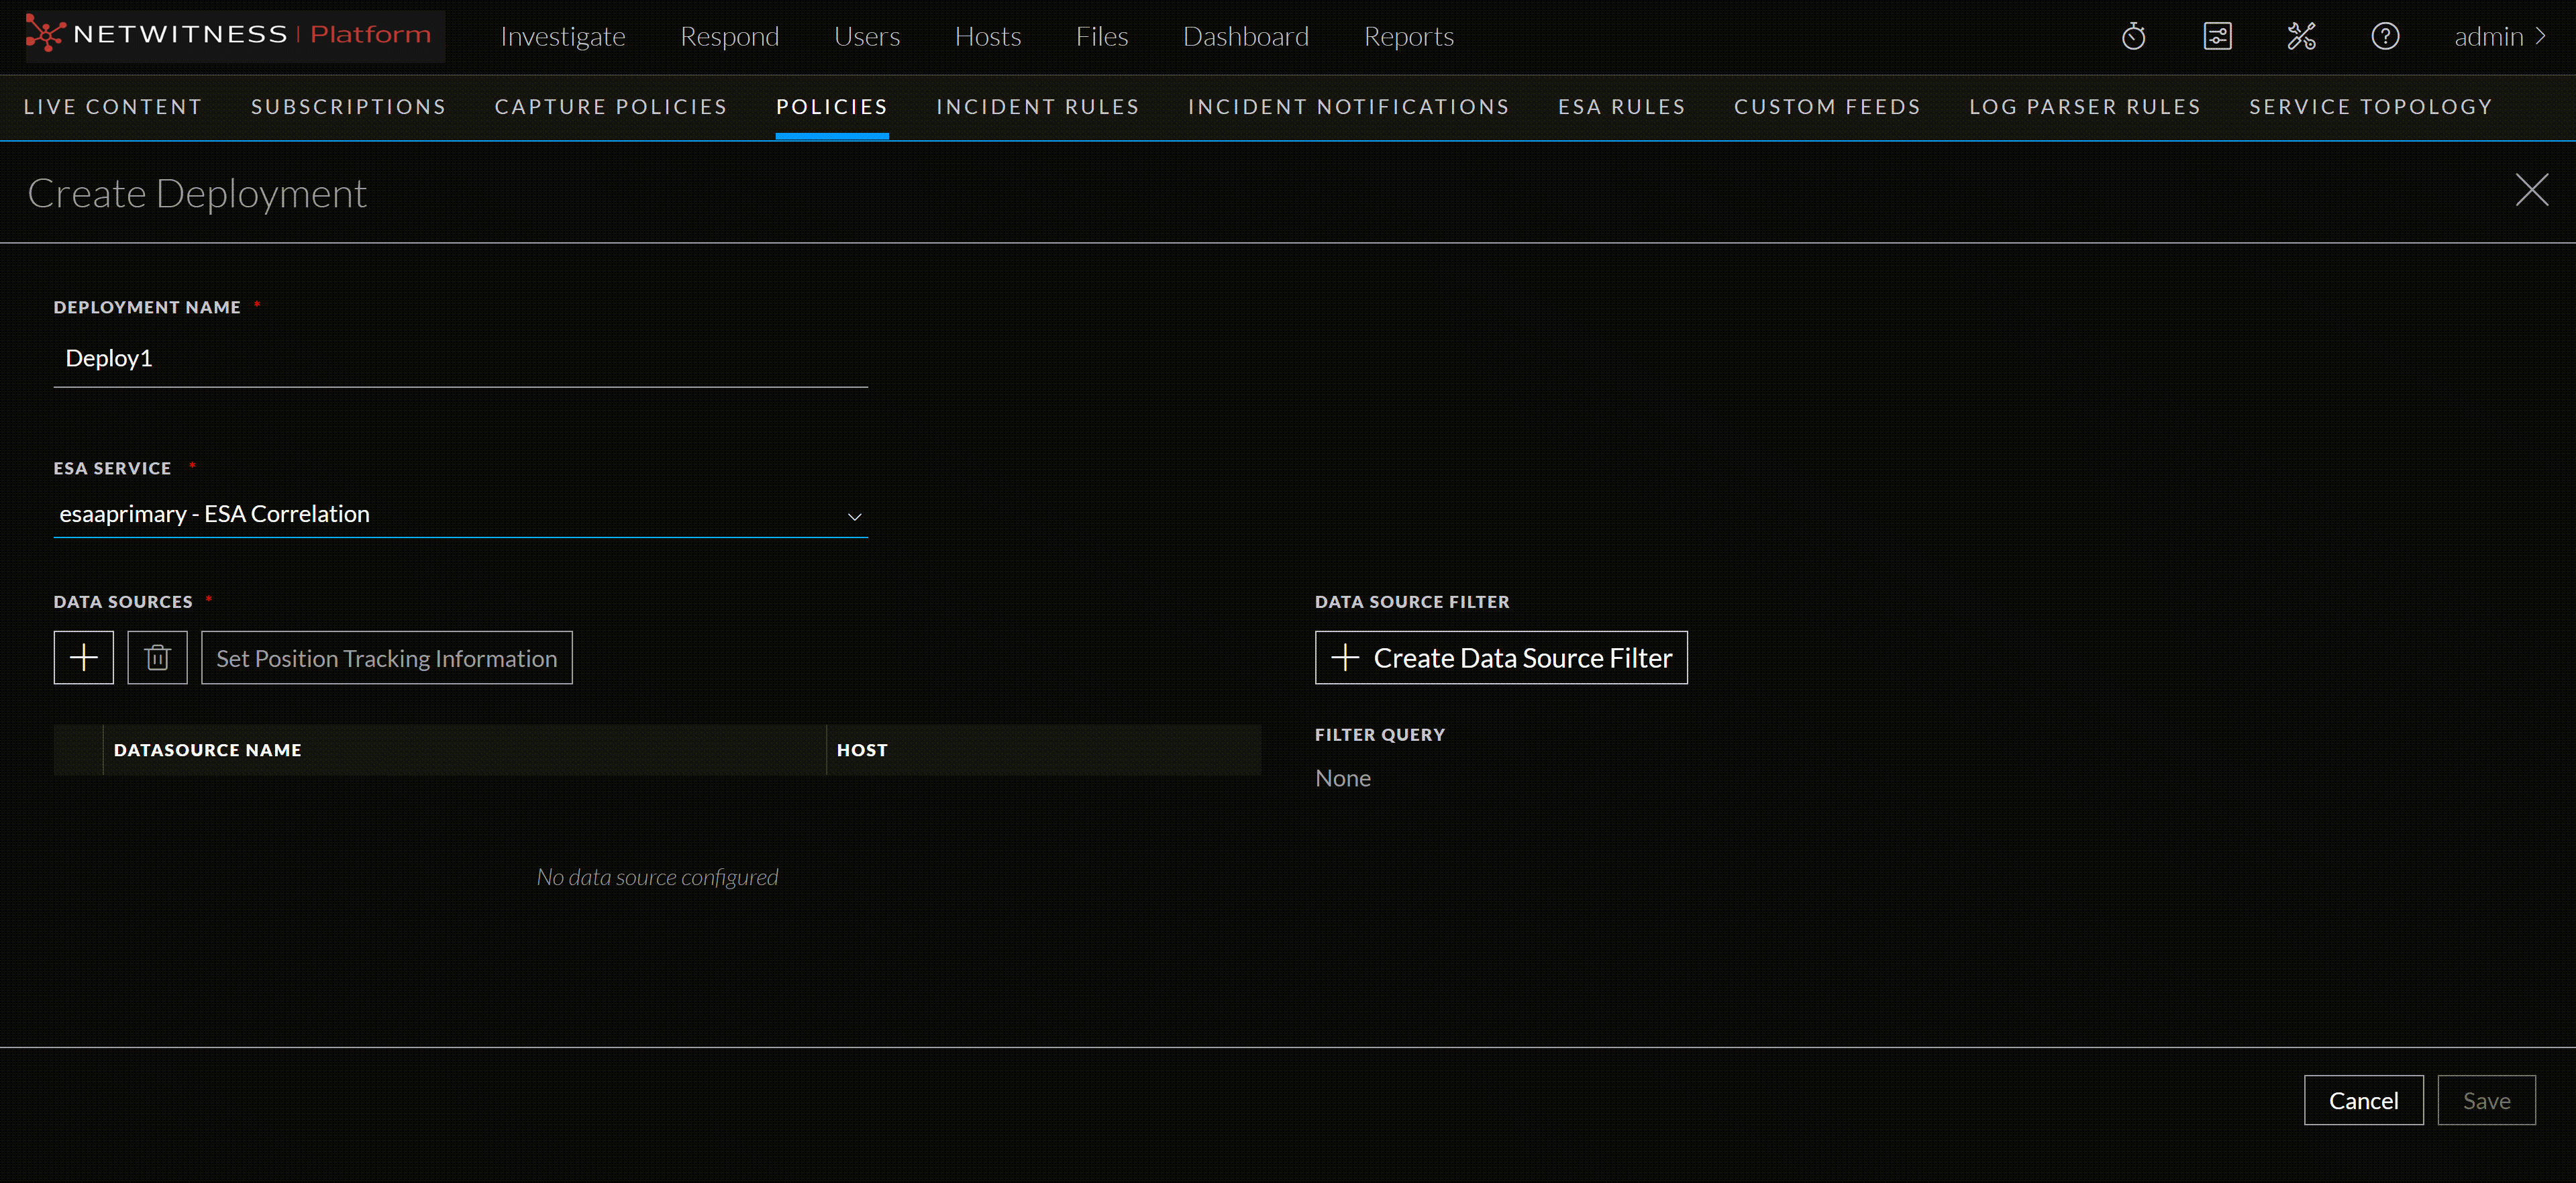Open the Live Content tab
Image resolution: width=2576 pixels, height=1183 pixels.
(x=113, y=107)
